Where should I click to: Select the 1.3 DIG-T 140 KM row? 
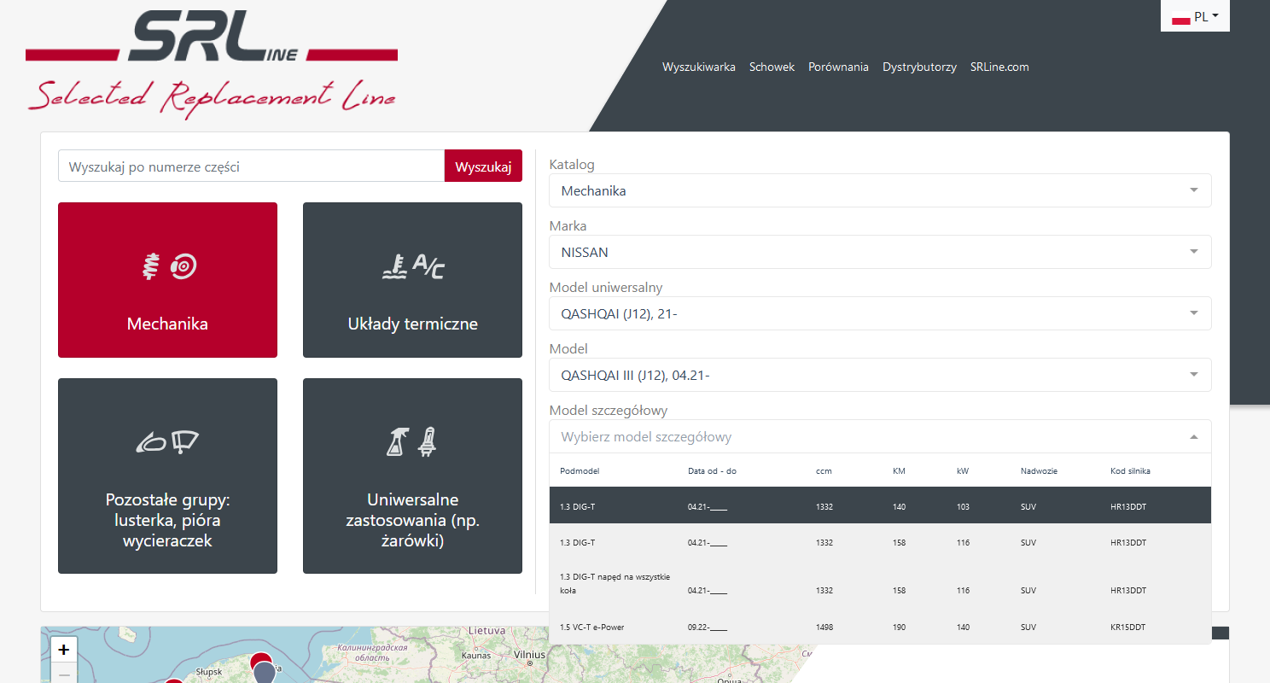point(880,505)
